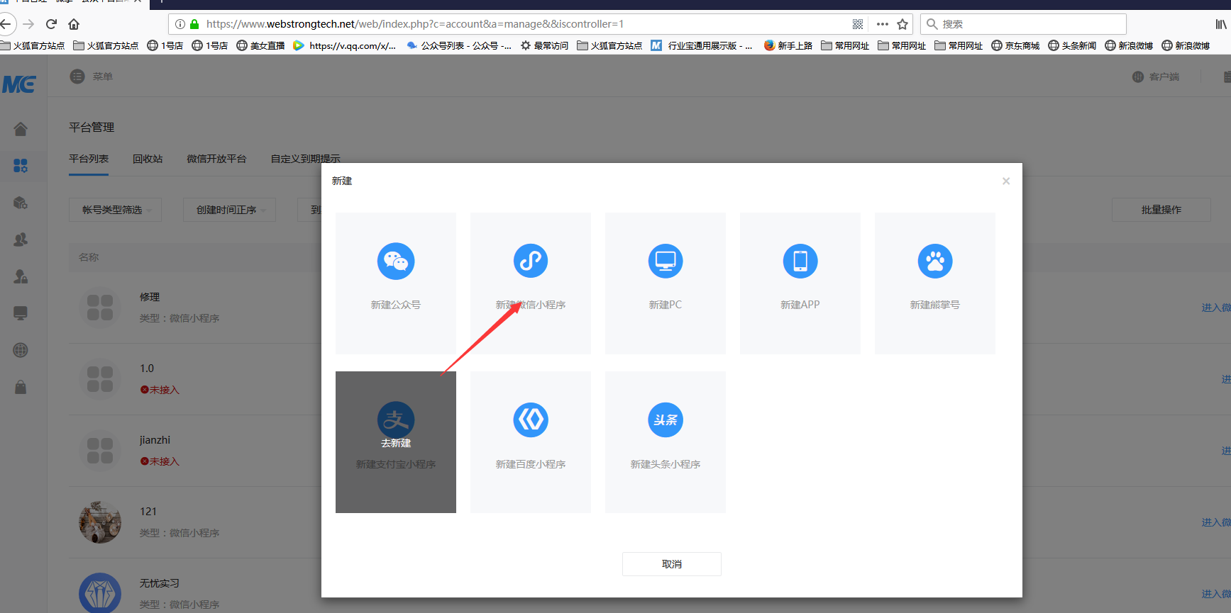Switch to the 微信开放平台 tab
The width and height of the screenshot is (1231, 613).
coord(216,159)
